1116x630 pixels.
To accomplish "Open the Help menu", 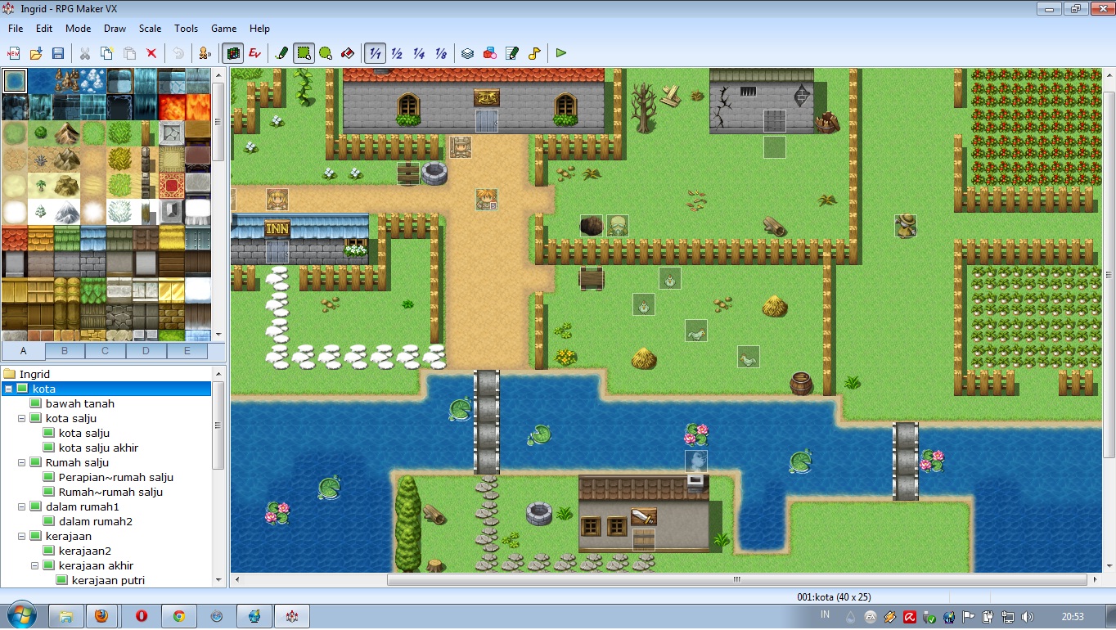I will [x=259, y=28].
